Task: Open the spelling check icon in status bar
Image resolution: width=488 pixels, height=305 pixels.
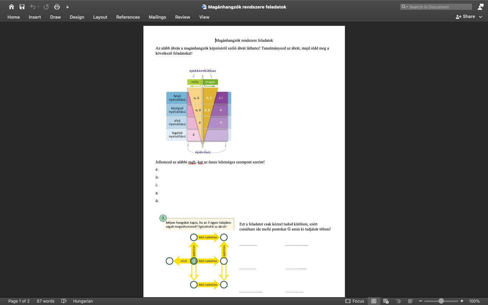Action: pos(64,301)
